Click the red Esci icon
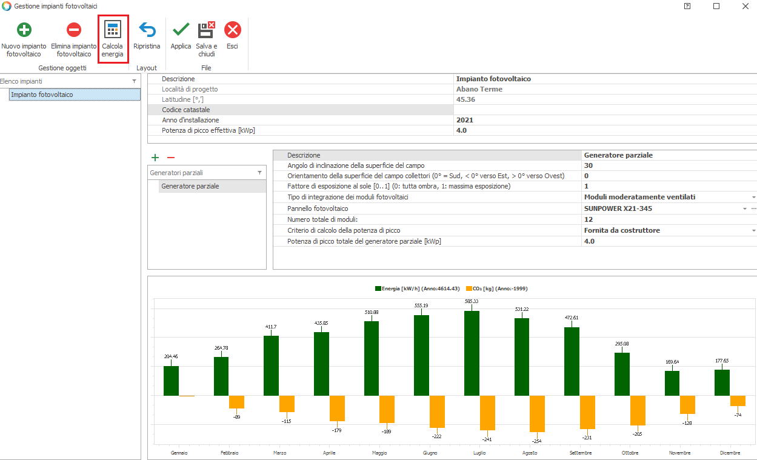 [232, 30]
